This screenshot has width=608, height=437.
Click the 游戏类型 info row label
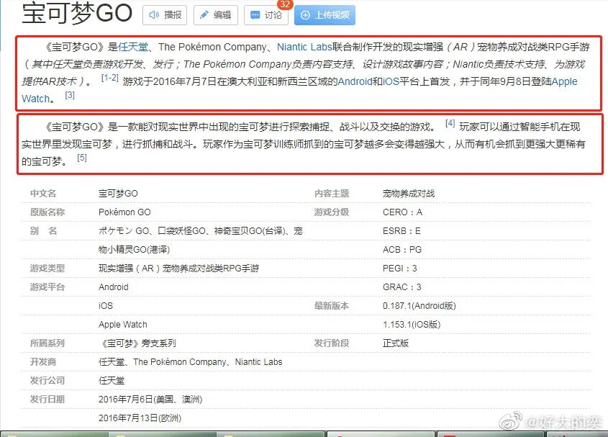pyautogui.click(x=47, y=269)
